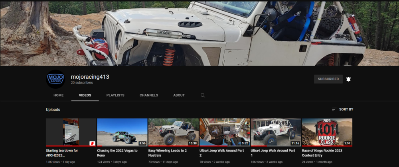The width and height of the screenshot is (399, 167).
Task: Click the '20 subscribers' text
Action: coord(82,83)
